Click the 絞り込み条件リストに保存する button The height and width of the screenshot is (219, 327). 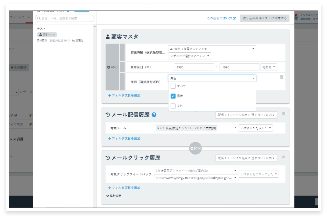tap(264, 18)
